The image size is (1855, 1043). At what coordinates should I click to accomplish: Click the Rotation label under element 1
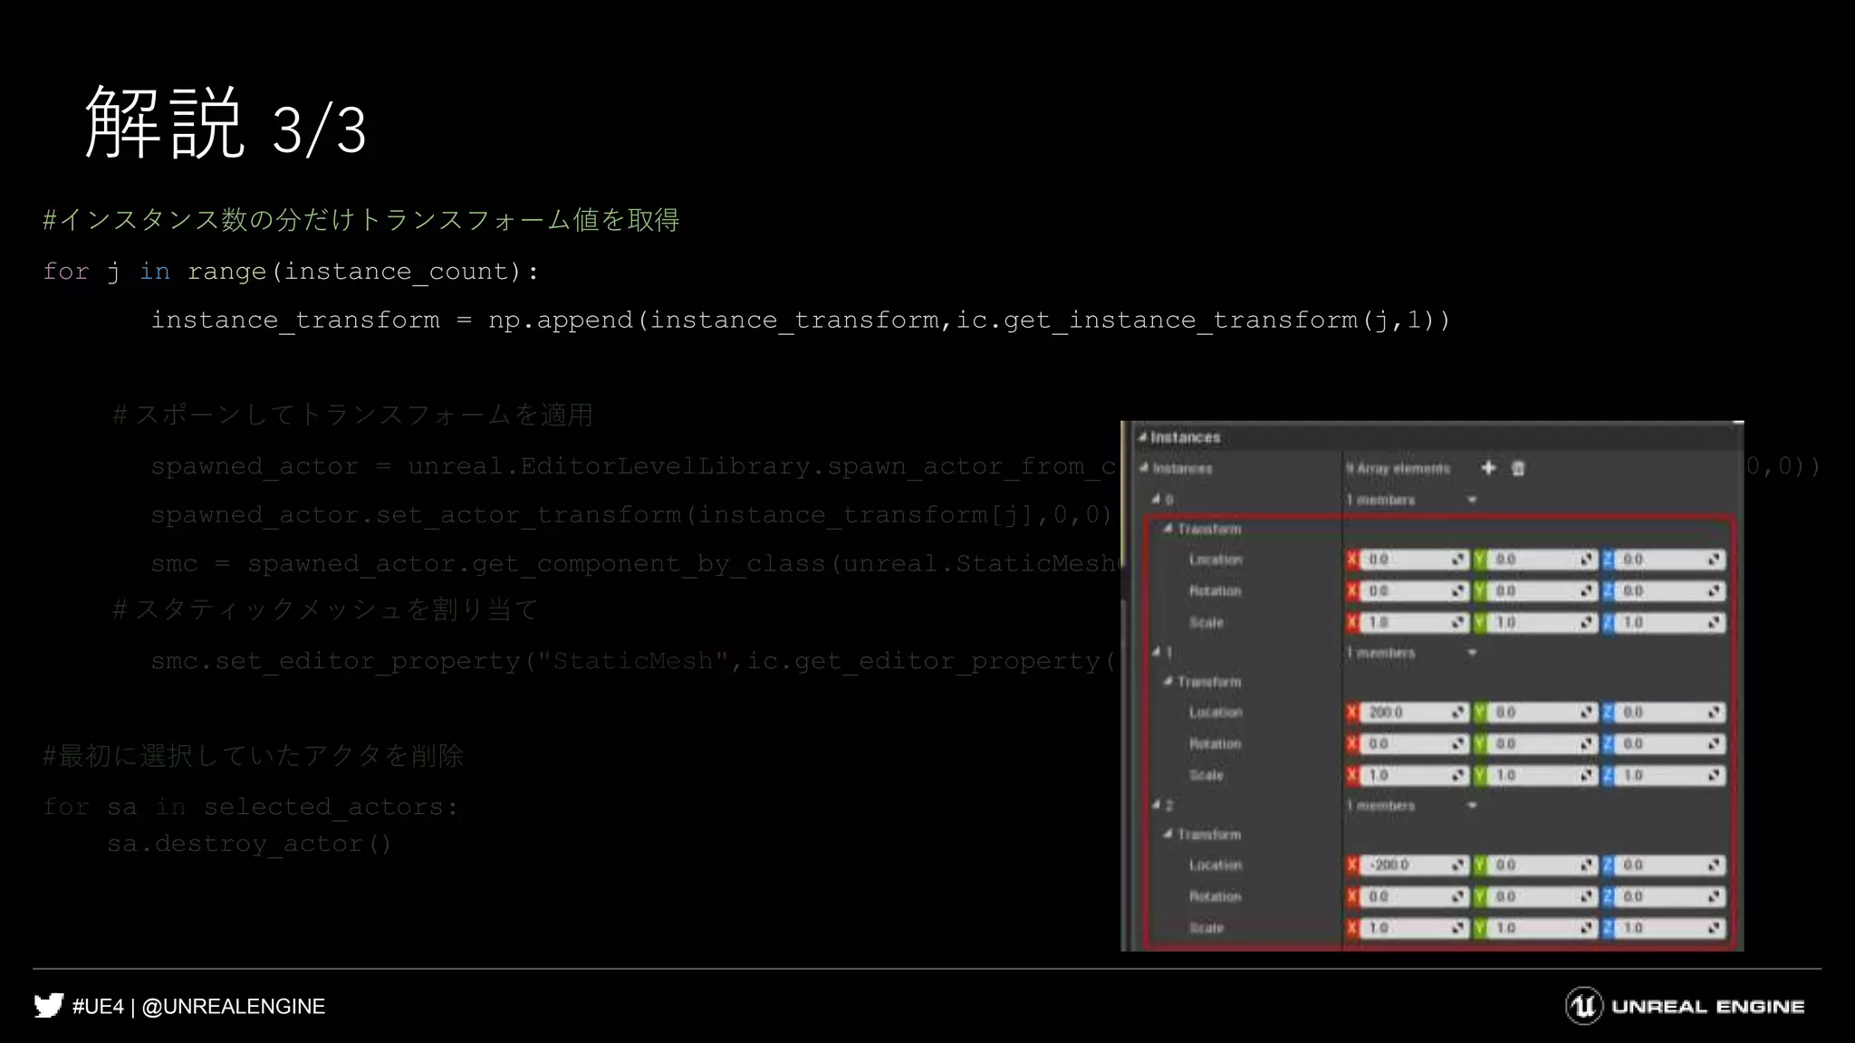point(1215,744)
